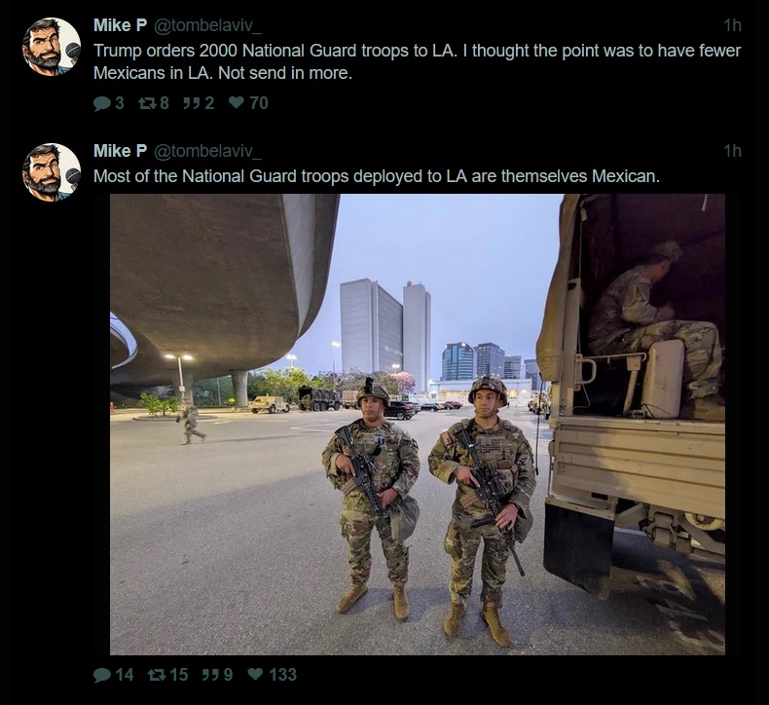Open the first tweet text about National Guard
Screen dimensions: 769x705
point(417,61)
